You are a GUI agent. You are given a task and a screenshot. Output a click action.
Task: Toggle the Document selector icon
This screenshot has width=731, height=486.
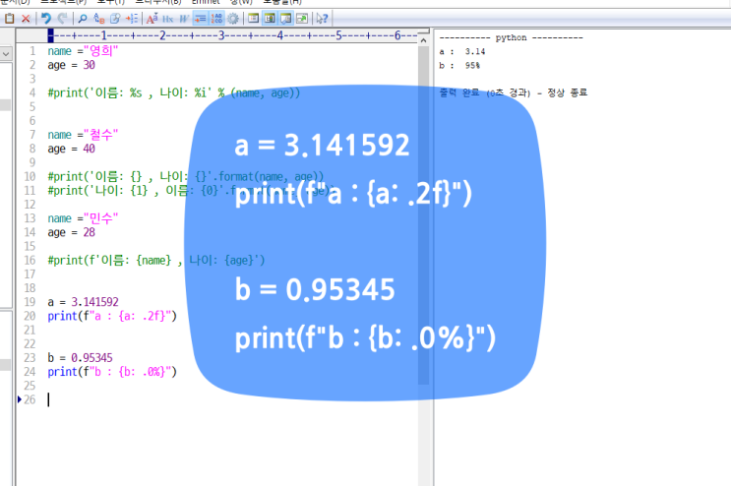point(270,19)
